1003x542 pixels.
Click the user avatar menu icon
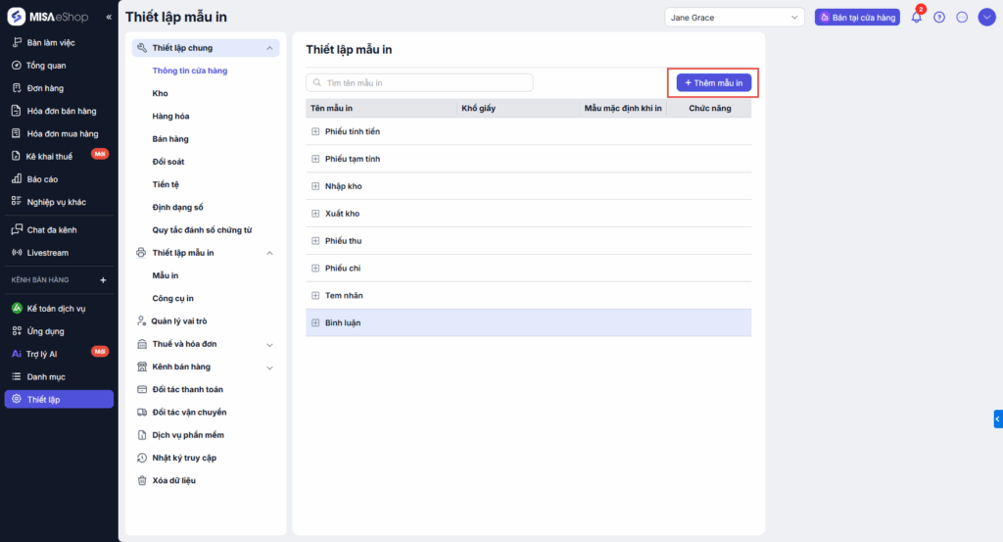(986, 18)
